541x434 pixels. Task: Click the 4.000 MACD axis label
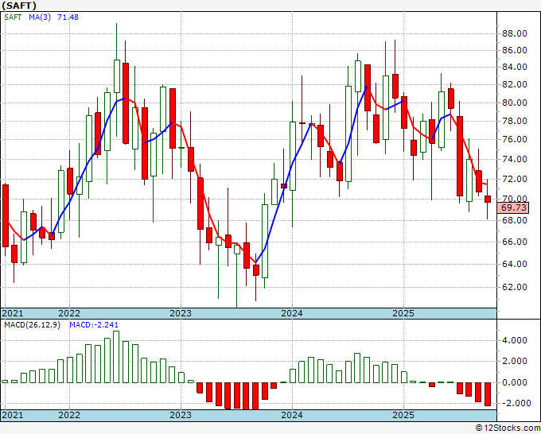tap(513, 340)
